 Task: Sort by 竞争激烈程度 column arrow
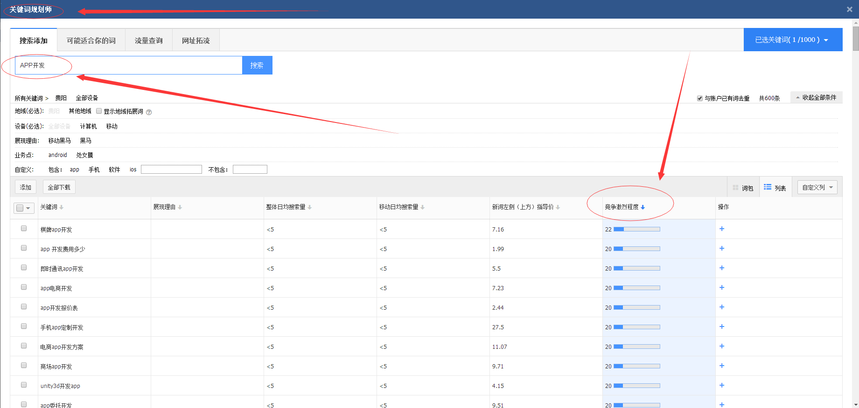pos(643,207)
